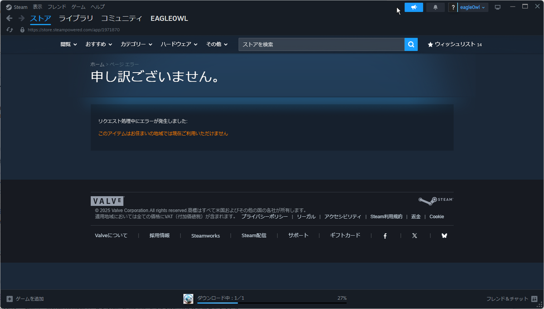
Task: Click the VALVE logo in footer
Action: click(107, 201)
